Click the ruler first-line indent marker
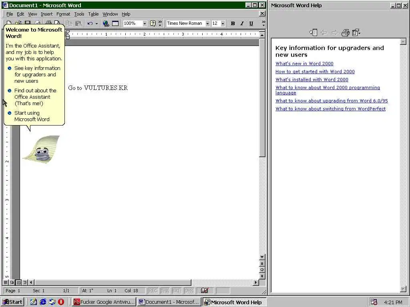Viewport: 410px width, 307px height. (x=68, y=32)
